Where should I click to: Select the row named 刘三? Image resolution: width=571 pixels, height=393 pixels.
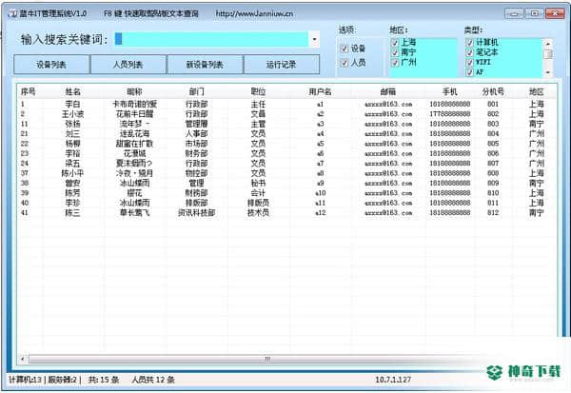pyautogui.click(x=287, y=133)
